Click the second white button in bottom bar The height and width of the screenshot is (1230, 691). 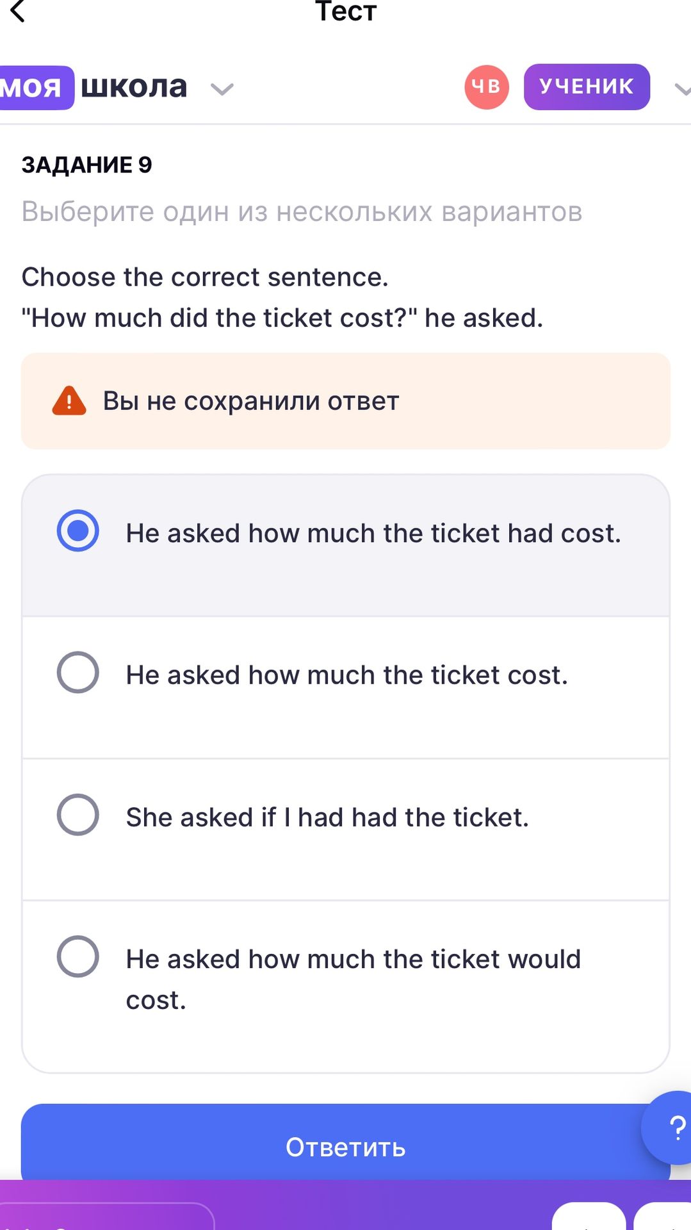tap(663, 1216)
